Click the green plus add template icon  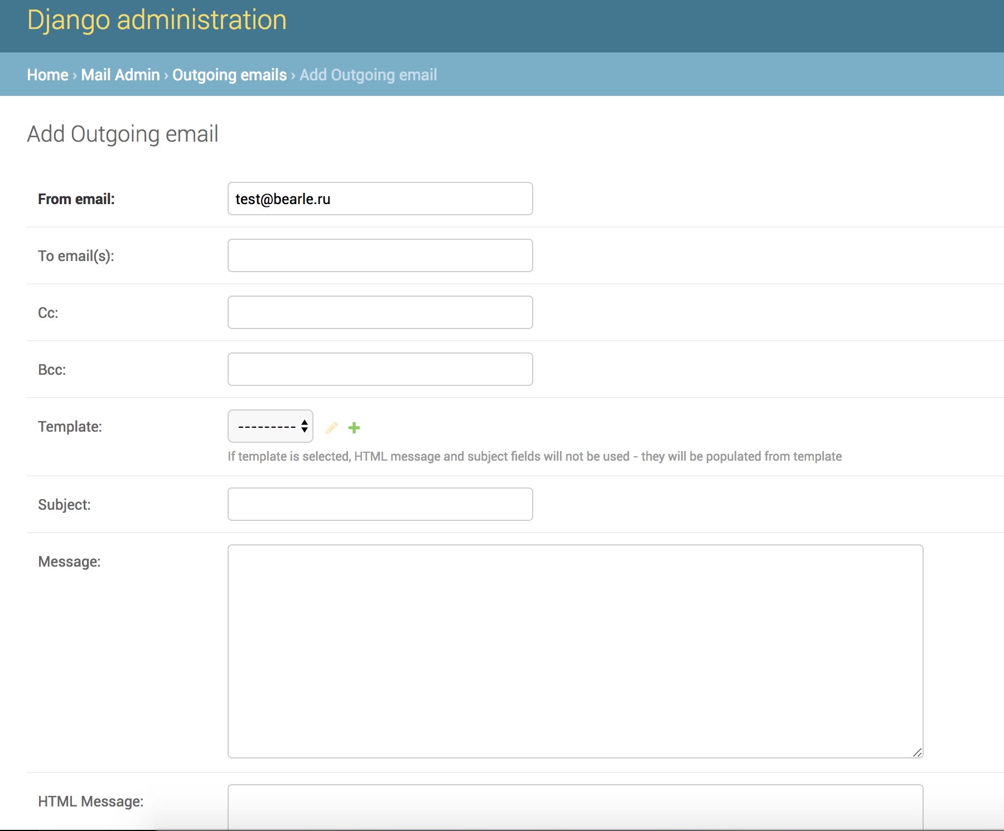coord(354,428)
